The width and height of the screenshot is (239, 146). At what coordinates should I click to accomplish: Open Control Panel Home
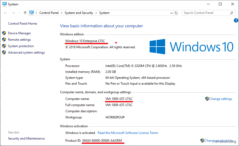[22, 24]
